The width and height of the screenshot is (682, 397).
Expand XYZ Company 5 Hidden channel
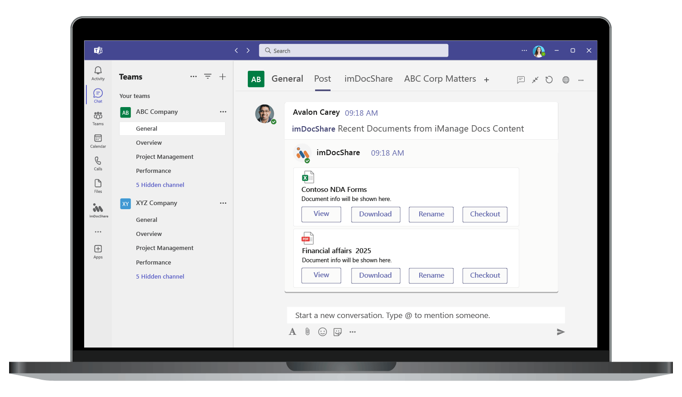pyautogui.click(x=160, y=277)
